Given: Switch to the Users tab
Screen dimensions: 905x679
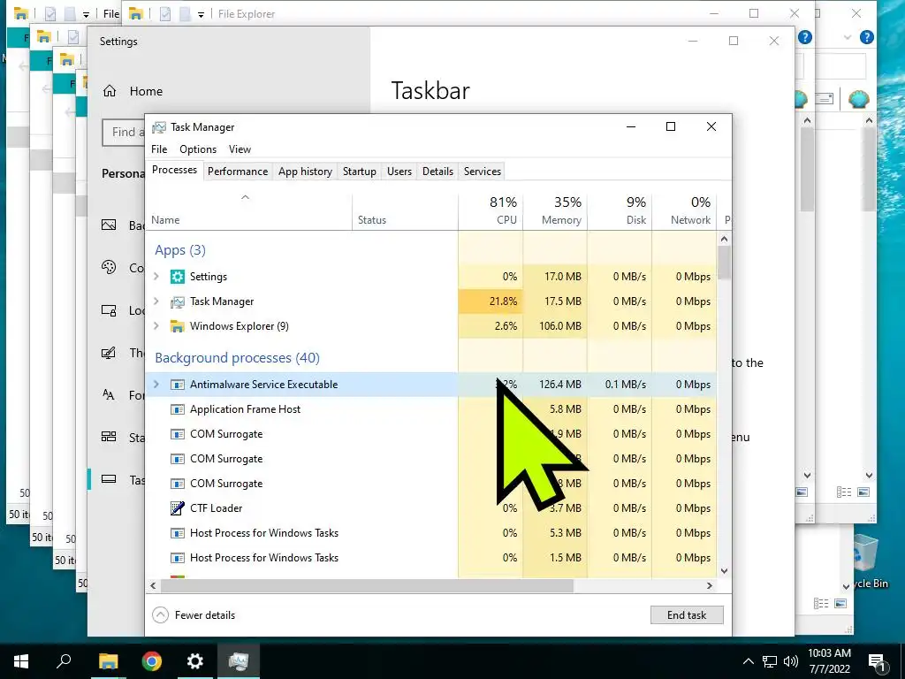Looking at the screenshot, I should [x=399, y=172].
